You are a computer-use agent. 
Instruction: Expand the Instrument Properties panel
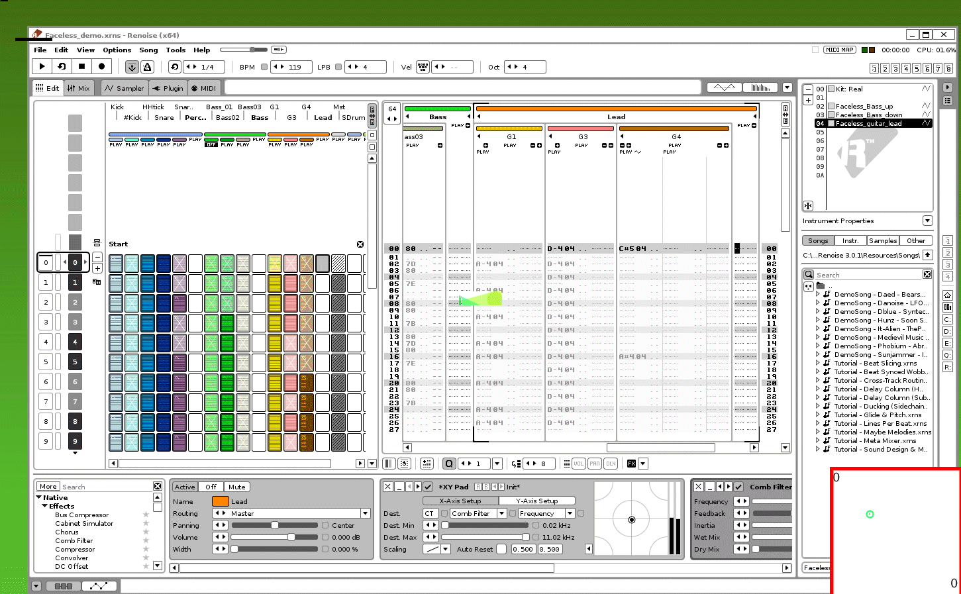click(x=927, y=221)
